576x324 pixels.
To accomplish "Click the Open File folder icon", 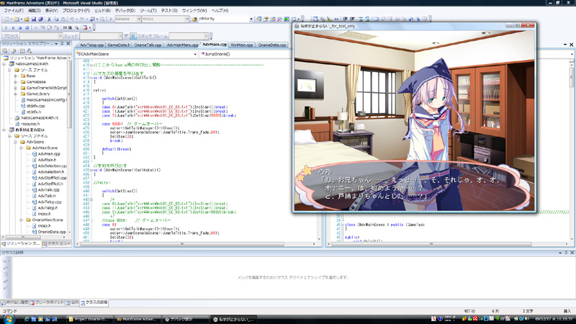I will [27, 19].
